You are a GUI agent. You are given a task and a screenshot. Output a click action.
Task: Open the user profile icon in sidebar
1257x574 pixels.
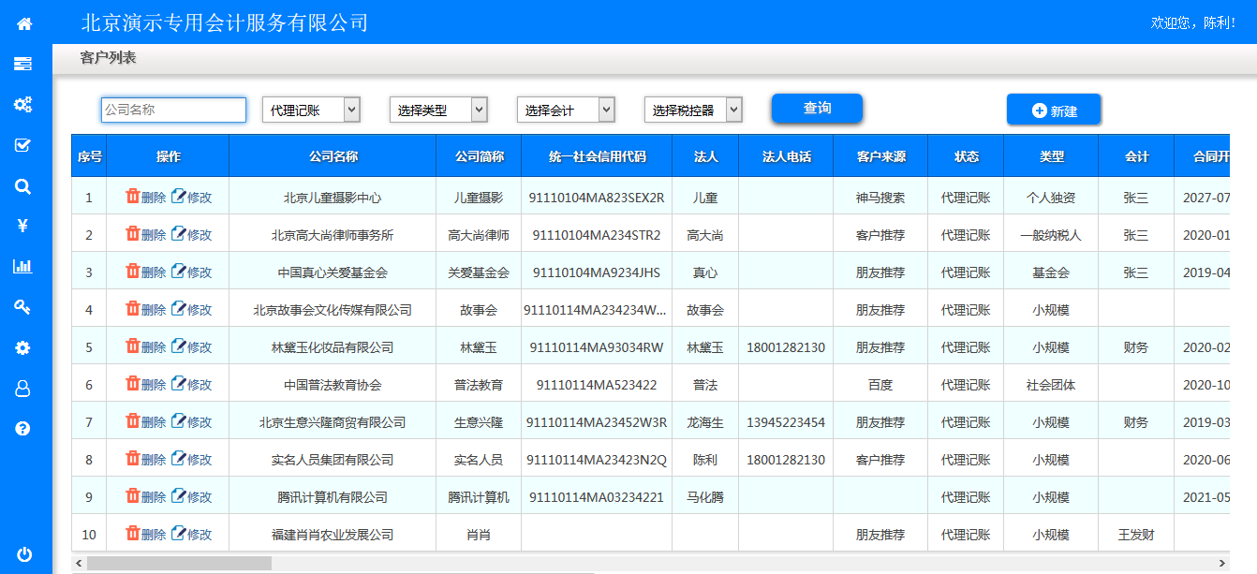pos(23,388)
